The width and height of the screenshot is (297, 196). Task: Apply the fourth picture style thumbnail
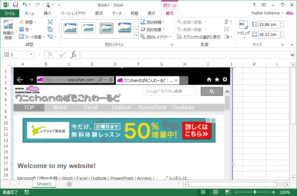click(x=125, y=28)
